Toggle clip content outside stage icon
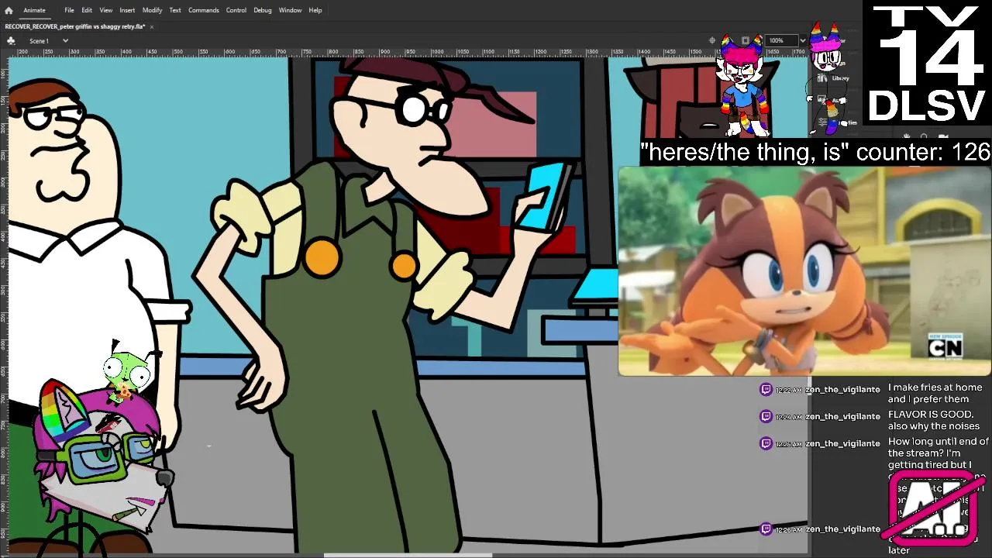Screen dimensions: 992x558 coord(746,40)
